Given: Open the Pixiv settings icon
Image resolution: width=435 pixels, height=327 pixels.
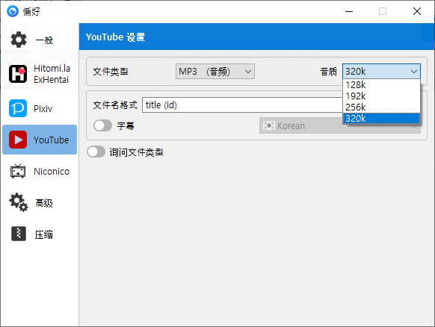Looking at the screenshot, I should click(18, 108).
